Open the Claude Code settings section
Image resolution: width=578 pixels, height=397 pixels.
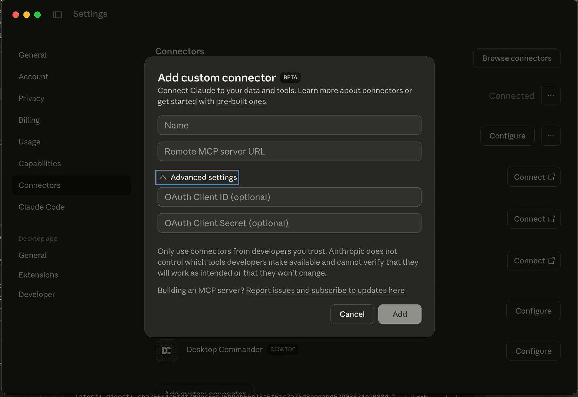[x=42, y=207]
